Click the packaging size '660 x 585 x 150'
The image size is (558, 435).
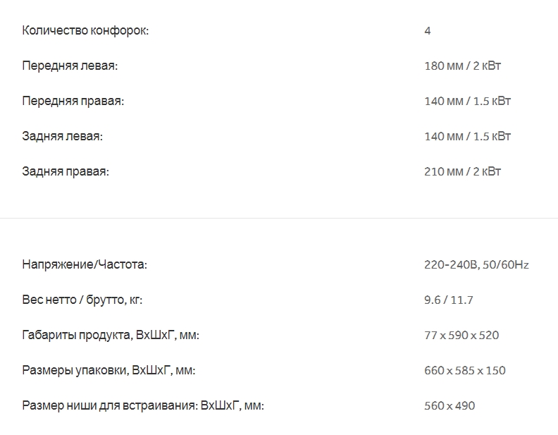[x=465, y=371]
